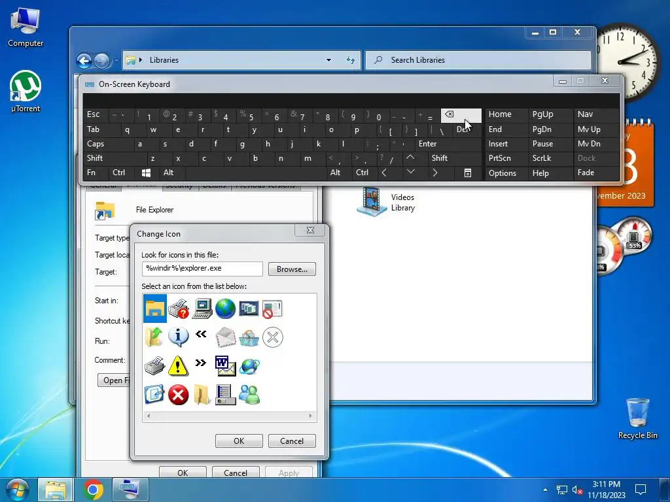Select the mail envelope icon

(225, 337)
